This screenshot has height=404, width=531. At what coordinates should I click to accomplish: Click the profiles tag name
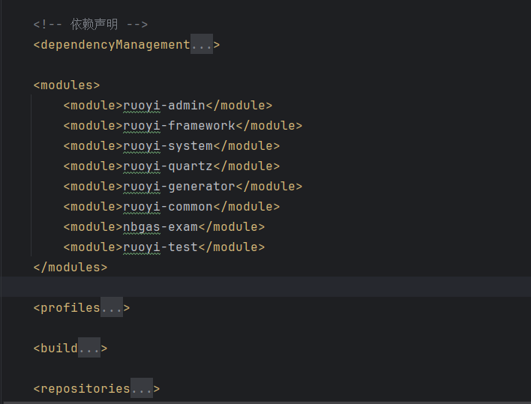(70, 308)
